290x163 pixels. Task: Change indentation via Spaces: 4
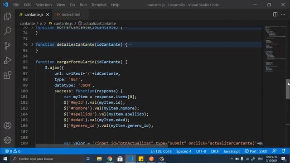coord(184,151)
